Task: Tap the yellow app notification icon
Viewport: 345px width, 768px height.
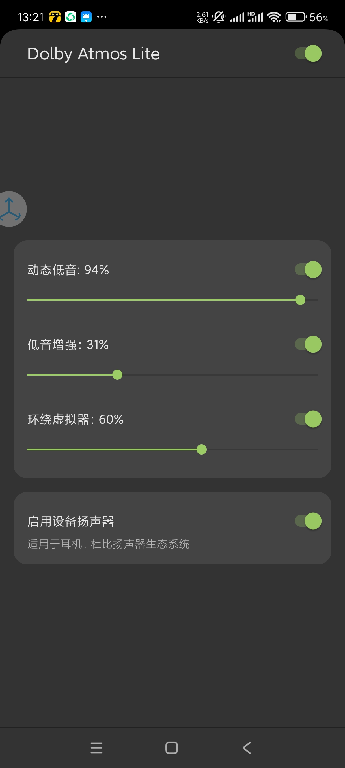Action: pos(55,17)
